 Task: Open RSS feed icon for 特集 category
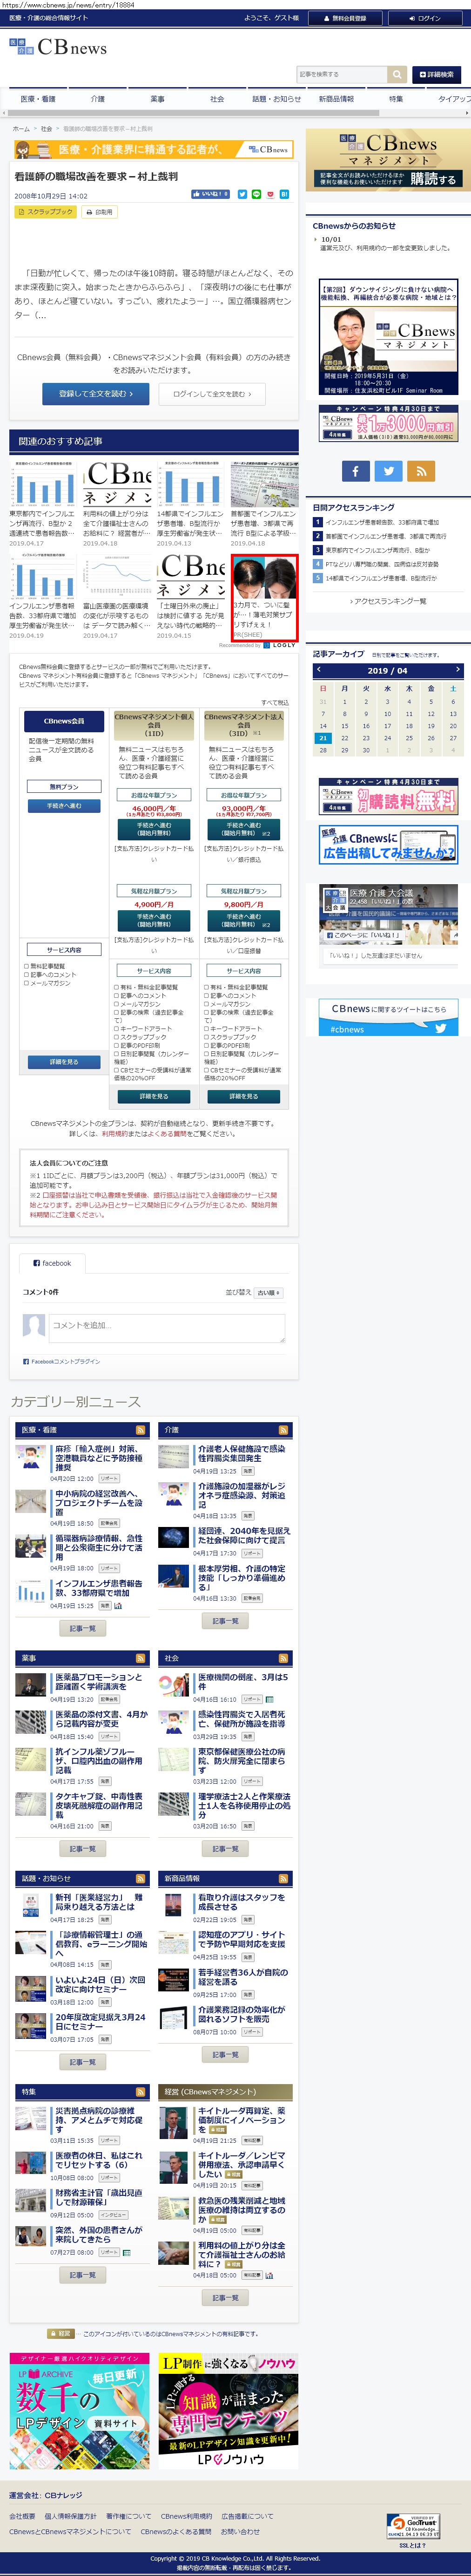[x=141, y=2091]
